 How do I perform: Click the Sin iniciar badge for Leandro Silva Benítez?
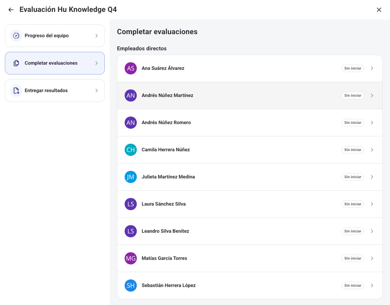(353, 231)
